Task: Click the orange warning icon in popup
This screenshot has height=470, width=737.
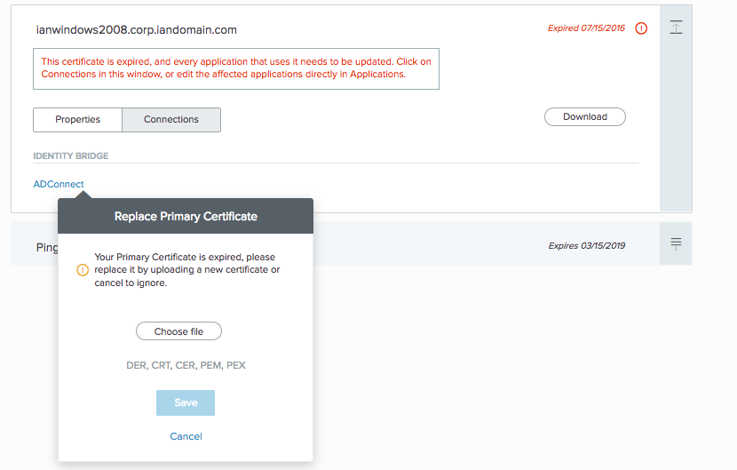Action: tap(83, 270)
